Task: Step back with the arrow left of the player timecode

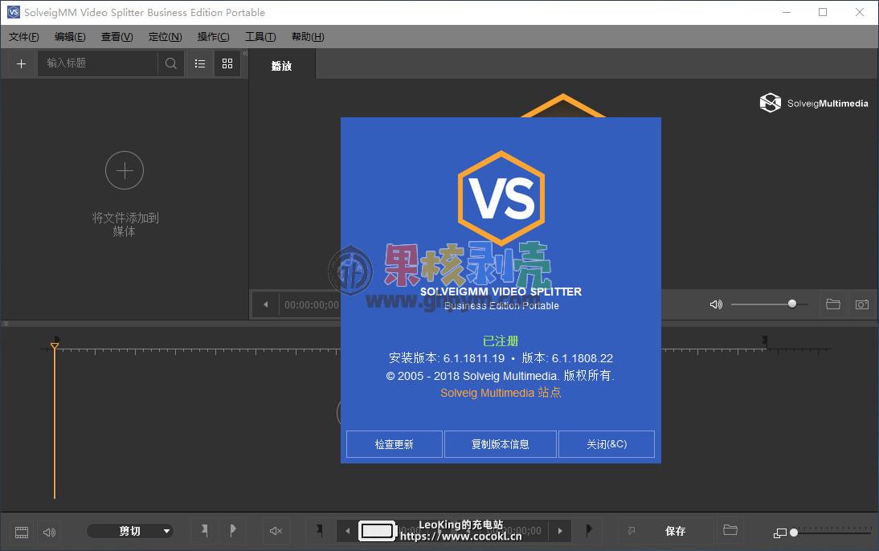Action: point(266,304)
